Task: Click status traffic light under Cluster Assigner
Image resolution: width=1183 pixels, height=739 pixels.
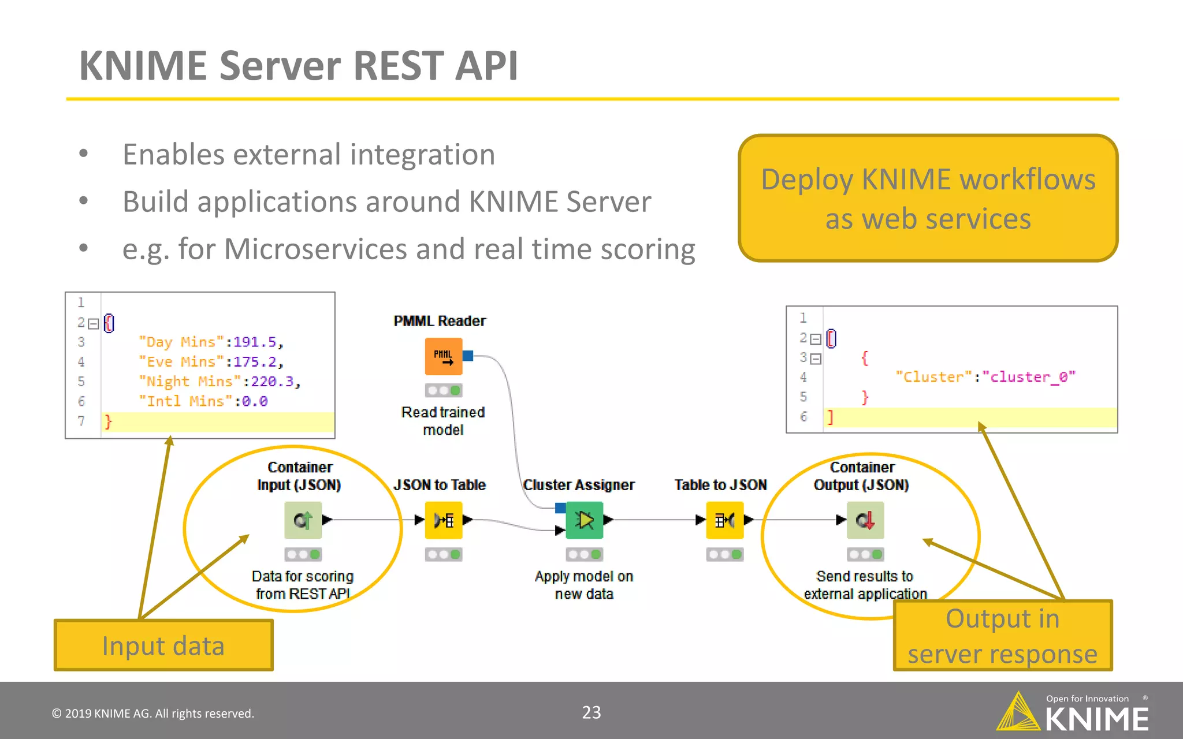Action: (585, 554)
